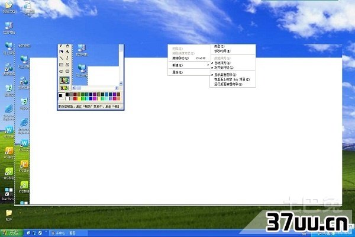This screenshot has height=237, width=355.
Task: Select the Text (A) tool
Action: click(x=67, y=52)
